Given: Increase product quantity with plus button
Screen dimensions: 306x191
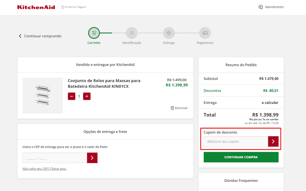Looking at the screenshot, I should click(x=87, y=96).
